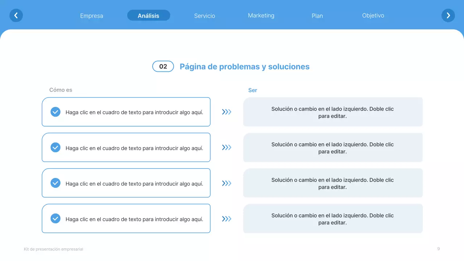Select the checkmark circle in the third problem box

(55, 183)
